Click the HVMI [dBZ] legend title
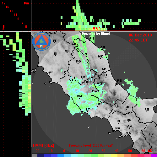Viewport: 157px width, 157px height. (x=43, y=145)
